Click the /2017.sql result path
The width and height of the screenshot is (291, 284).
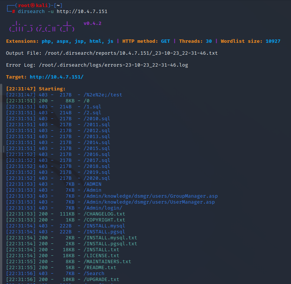click(97, 160)
